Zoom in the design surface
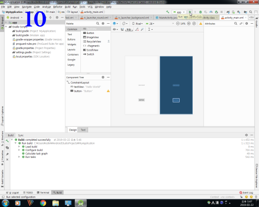 click(189, 24)
